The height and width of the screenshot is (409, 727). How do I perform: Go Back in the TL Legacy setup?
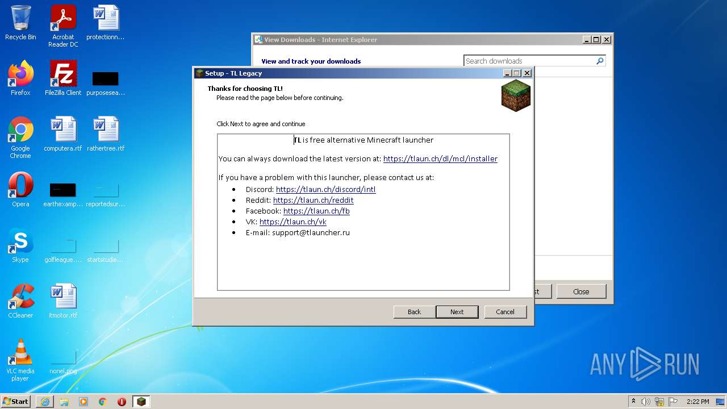coord(415,312)
